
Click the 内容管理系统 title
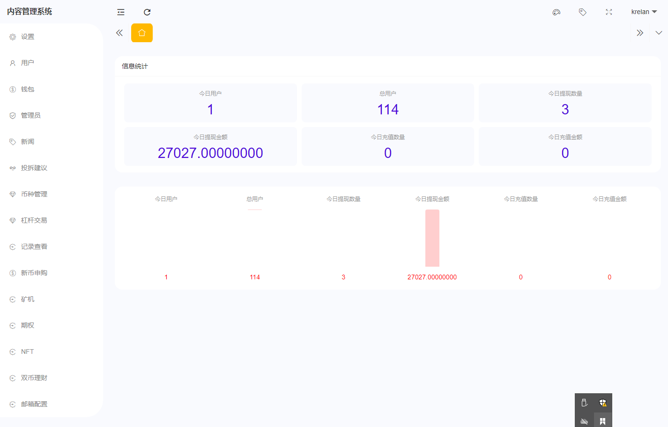[x=30, y=12]
